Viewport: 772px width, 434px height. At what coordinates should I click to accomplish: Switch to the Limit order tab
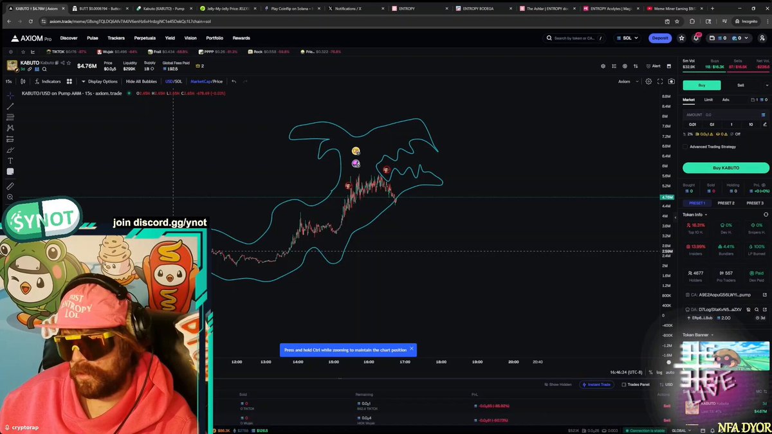pyautogui.click(x=708, y=100)
